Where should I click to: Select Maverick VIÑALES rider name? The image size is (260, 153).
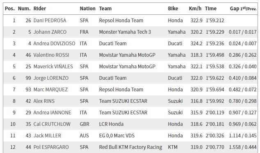(53, 66)
